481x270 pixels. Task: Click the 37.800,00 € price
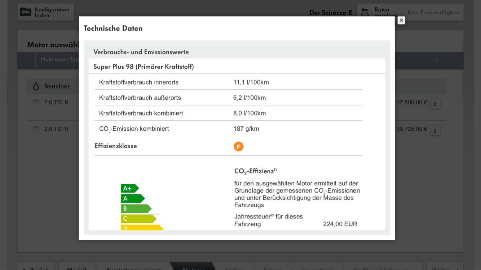(x=412, y=102)
